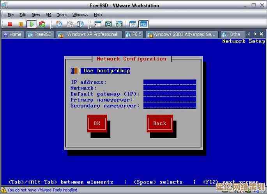Select the Home tab
The height and width of the screenshot is (194, 267).
coord(12,34)
